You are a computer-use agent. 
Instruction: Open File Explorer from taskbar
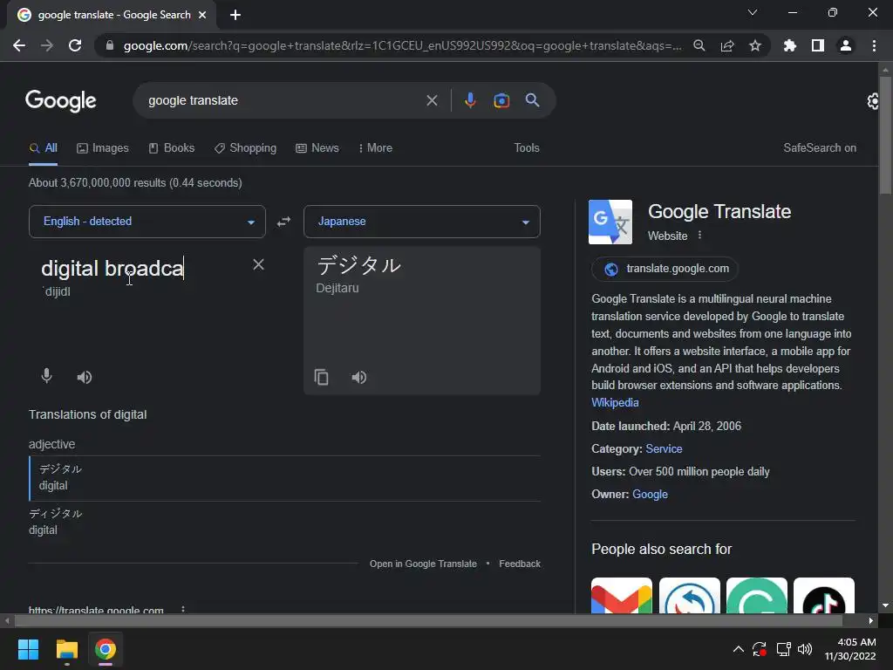[66, 649]
